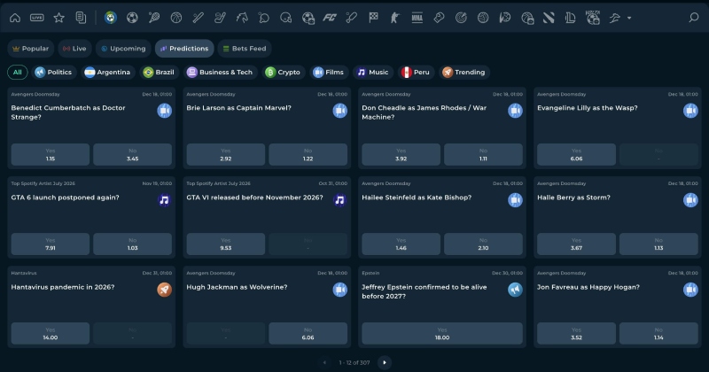Filter predictions by Crypto
The height and width of the screenshot is (372, 709).
coord(283,73)
